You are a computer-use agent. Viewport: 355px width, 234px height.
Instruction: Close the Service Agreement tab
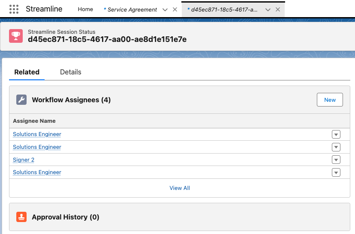(x=174, y=9)
